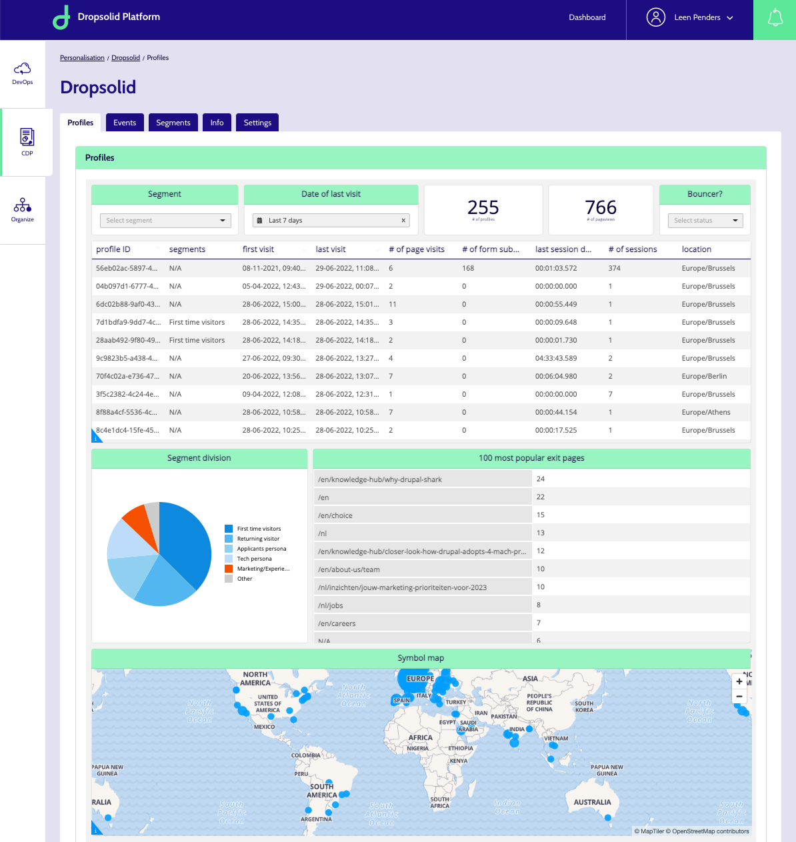
Task: Sort by the location column header
Action: [x=697, y=249]
